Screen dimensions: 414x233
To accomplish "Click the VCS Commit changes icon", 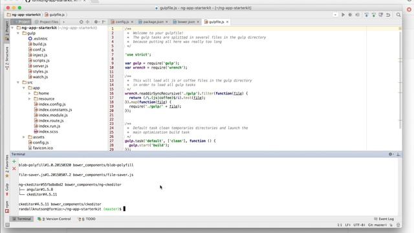I will 374,15.
